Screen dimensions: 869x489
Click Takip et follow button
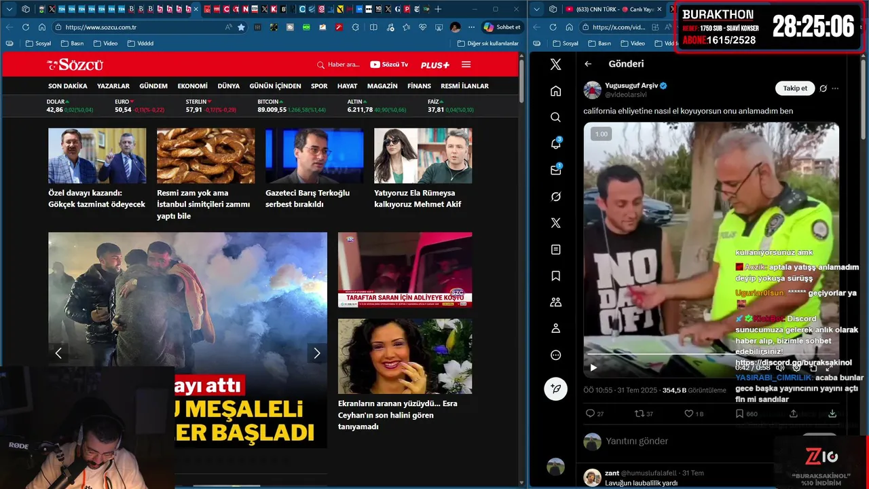pos(795,88)
